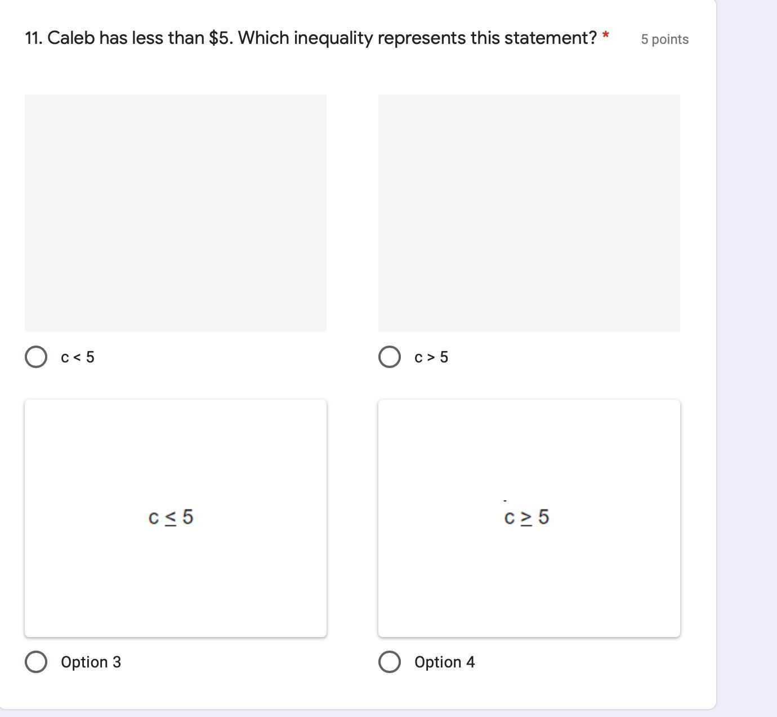Click the 'c < 5' answer label text
This screenshot has height=717, width=777.
click(x=78, y=357)
